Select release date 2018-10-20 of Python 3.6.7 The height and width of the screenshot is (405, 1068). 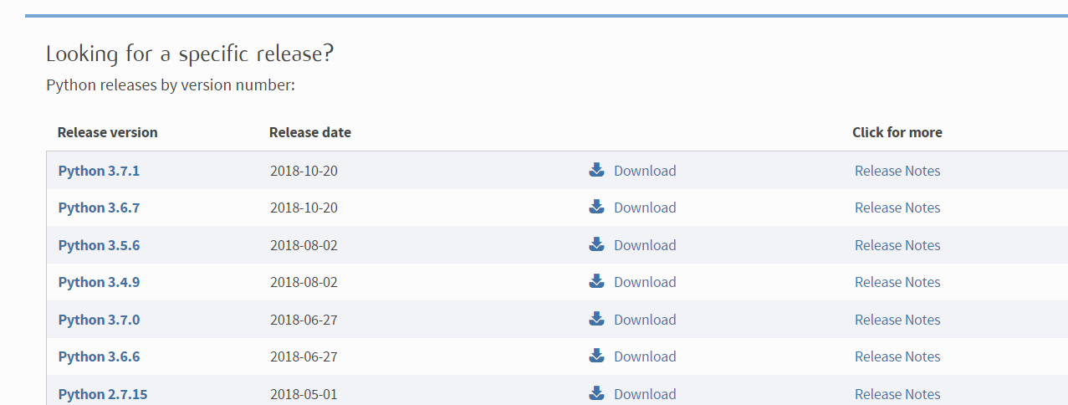[304, 208]
